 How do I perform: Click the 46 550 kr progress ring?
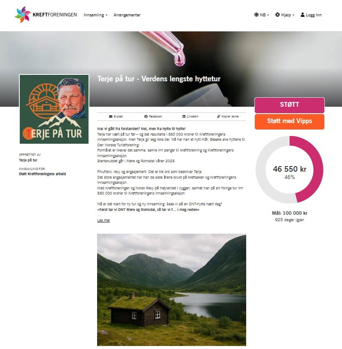pyautogui.click(x=289, y=169)
